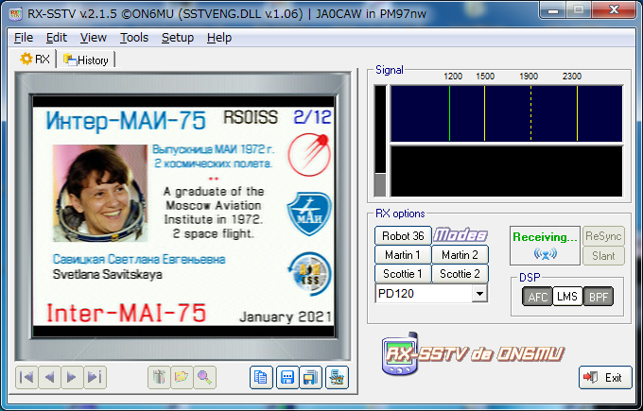This screenshot has height=411, width=643.
Task: Open the File menu
Action: click(24, 38)
